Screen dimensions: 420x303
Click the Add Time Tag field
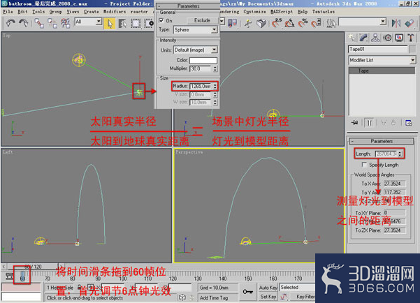(x=218, y=297)
